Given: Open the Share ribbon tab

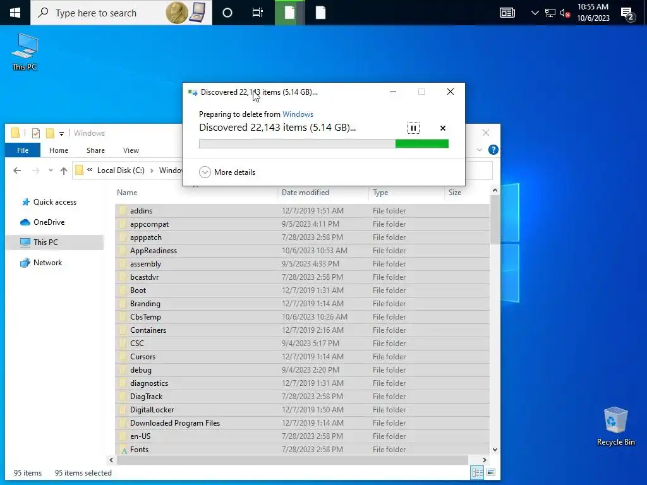Looking at the screenshot, I should [95, 150].
